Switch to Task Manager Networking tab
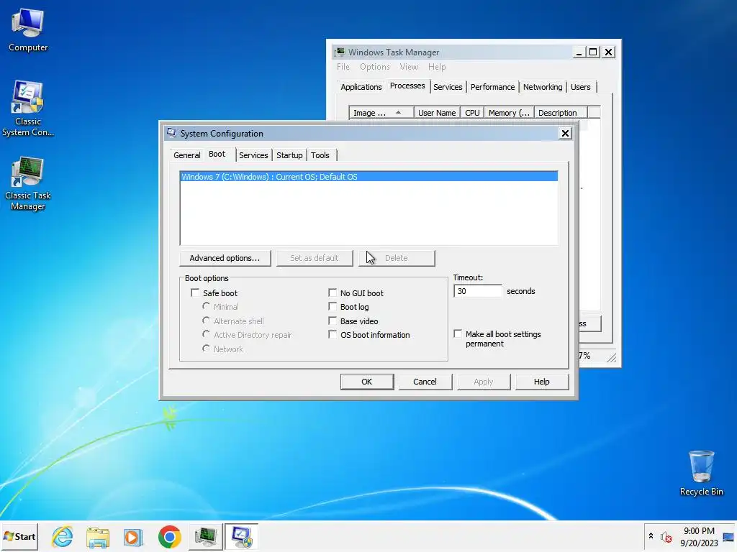 click(x=543, y=87)
